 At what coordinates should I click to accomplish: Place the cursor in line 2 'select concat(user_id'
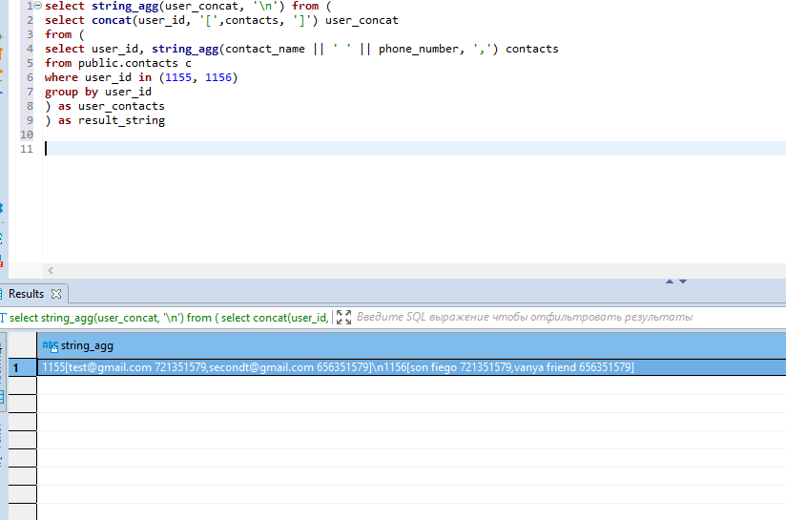click(x=221, y=21)
